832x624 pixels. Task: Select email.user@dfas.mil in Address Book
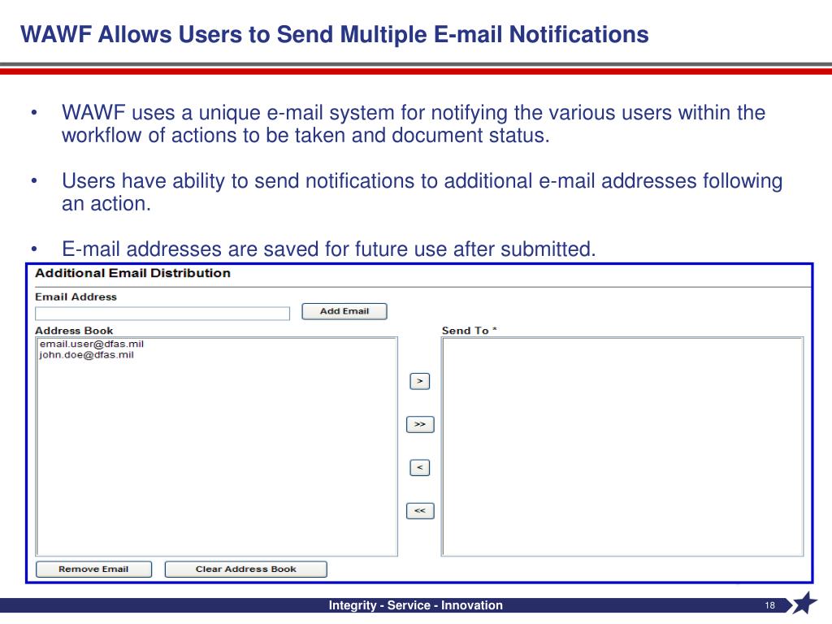[91, 344]
